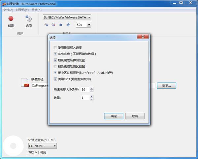Click the 映像路径: label
The width and height of the screenshot is (198, 159).
(38, 79)
